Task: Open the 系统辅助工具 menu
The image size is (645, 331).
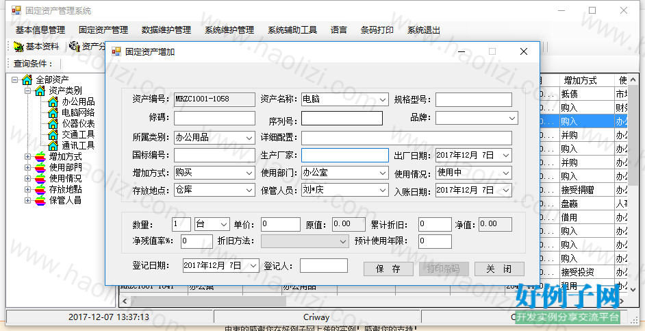Action: 292,30
